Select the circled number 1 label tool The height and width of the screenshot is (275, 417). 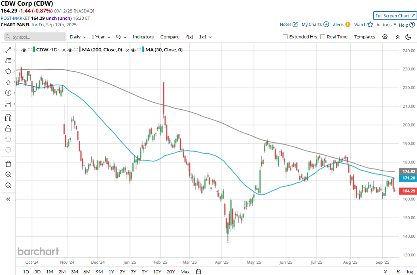tap(8, 93)
